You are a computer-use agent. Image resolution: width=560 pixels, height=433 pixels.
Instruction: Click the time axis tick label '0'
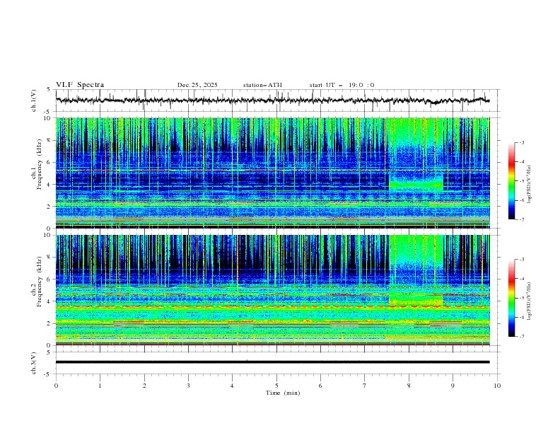56,386
